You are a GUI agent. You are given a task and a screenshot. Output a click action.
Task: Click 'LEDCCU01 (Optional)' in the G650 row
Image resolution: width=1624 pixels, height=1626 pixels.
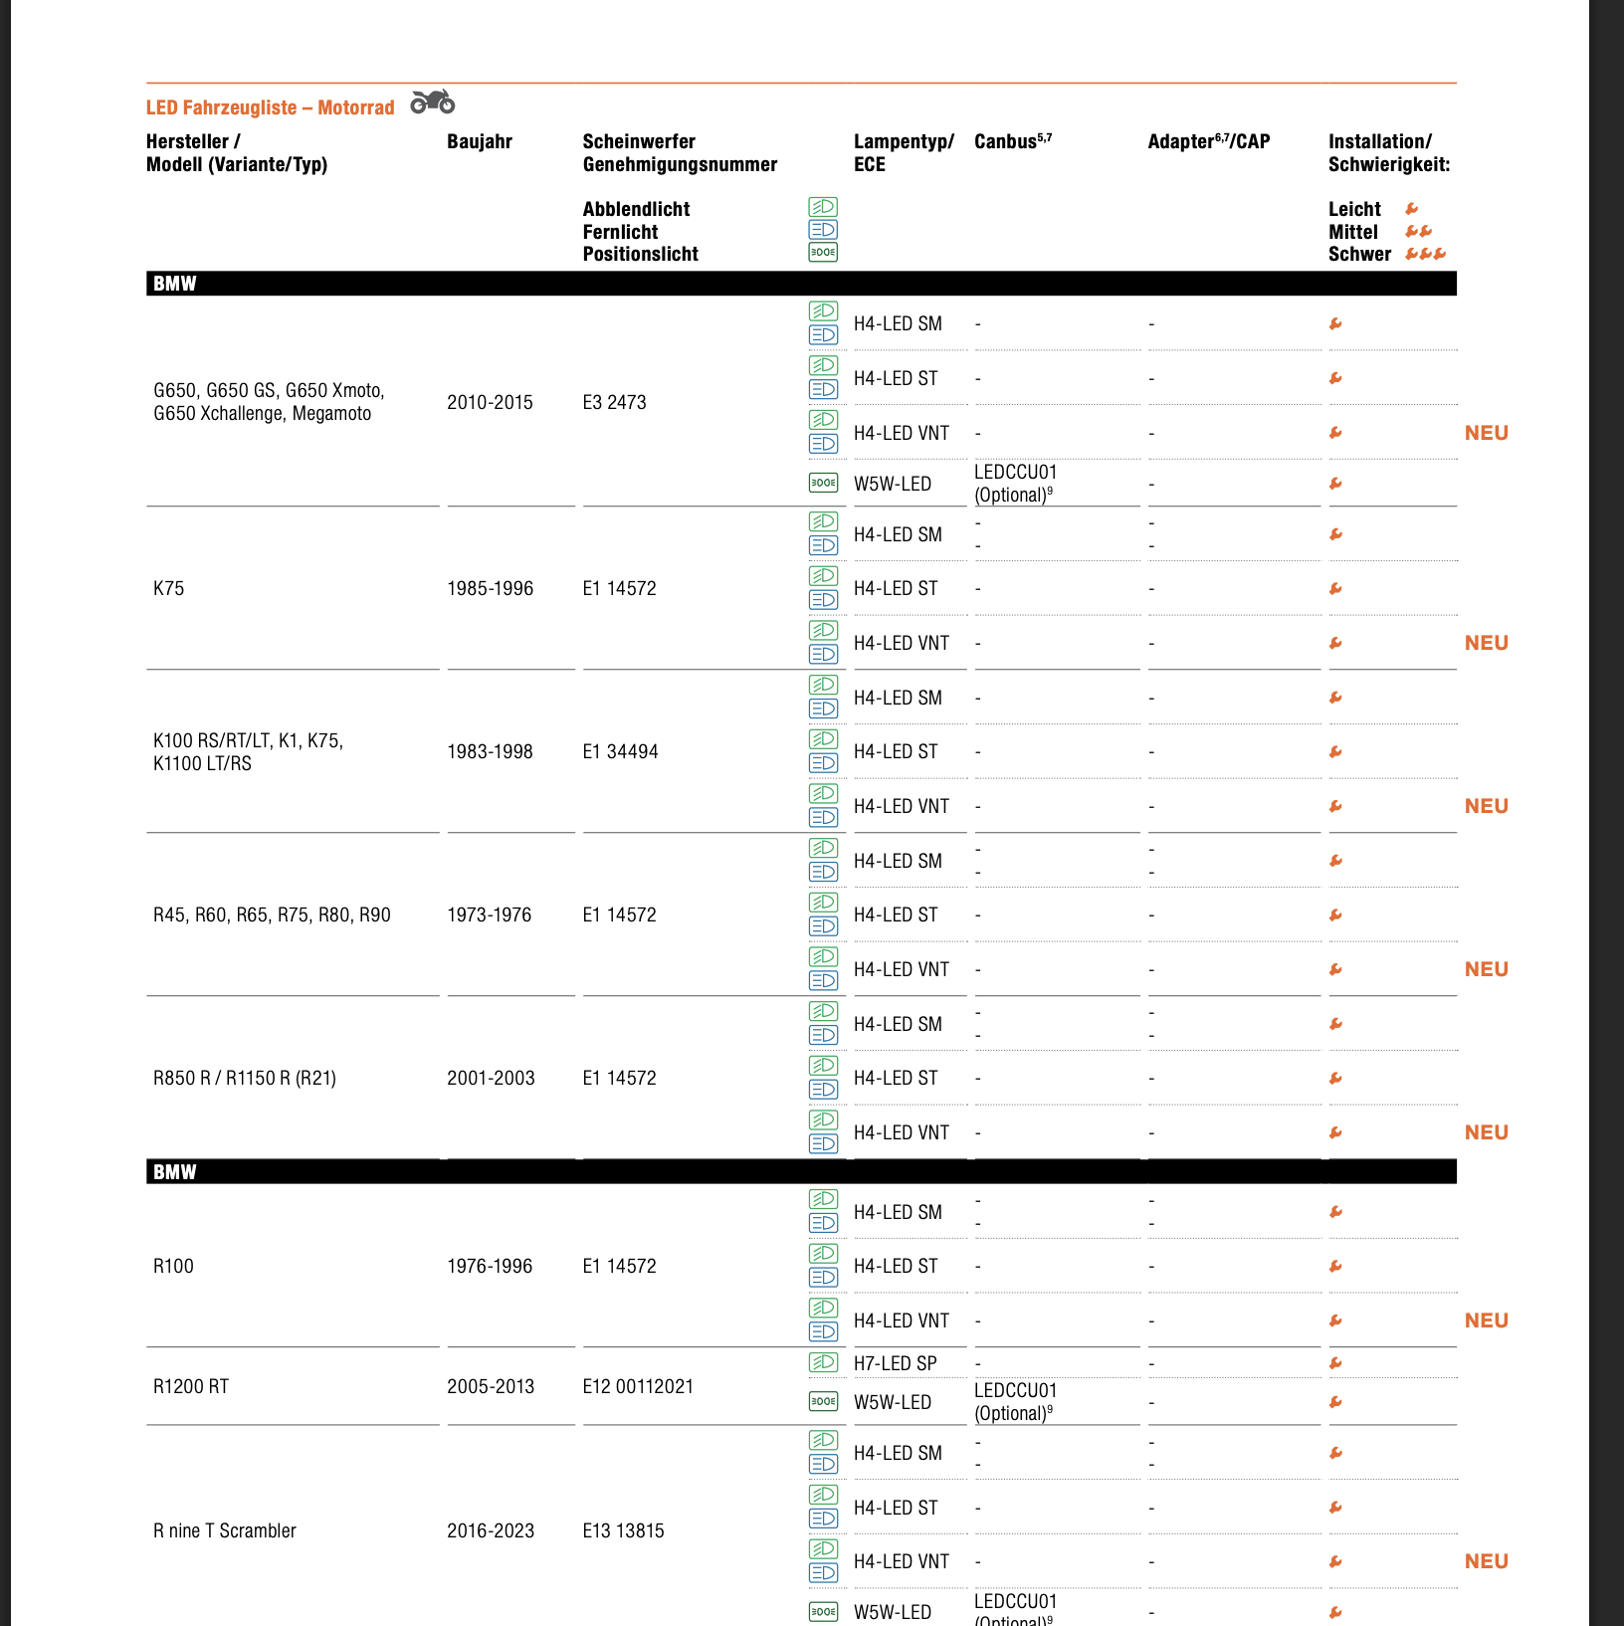[1016, 484]
